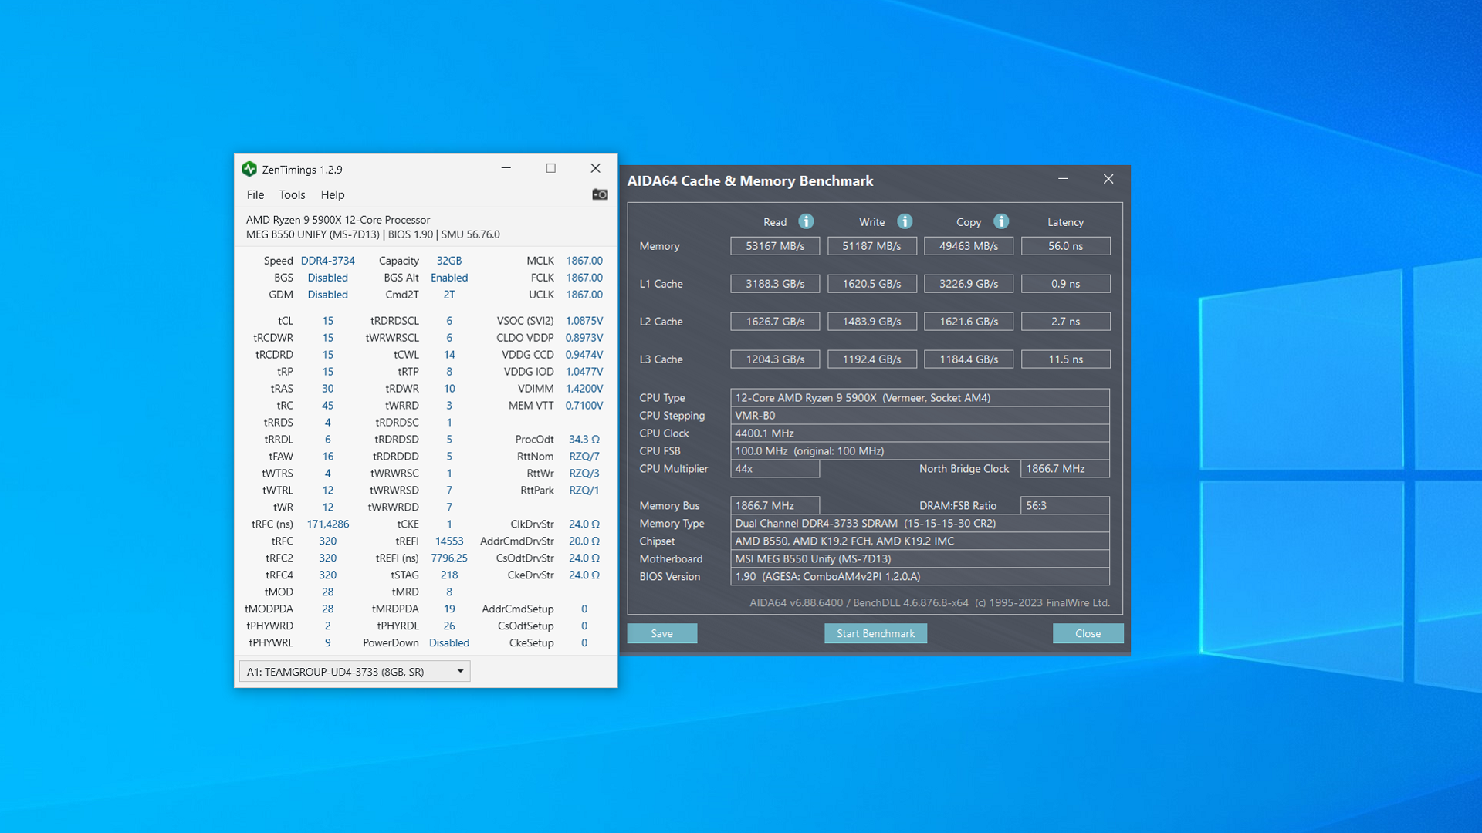
Task: Click the L3 Cache Read result cell
Action: 775,359
